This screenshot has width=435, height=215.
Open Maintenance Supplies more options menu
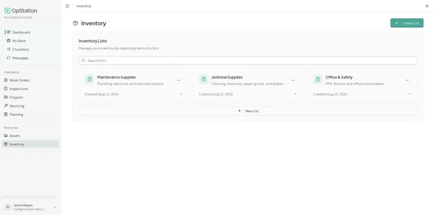click(x=179, y=80)
